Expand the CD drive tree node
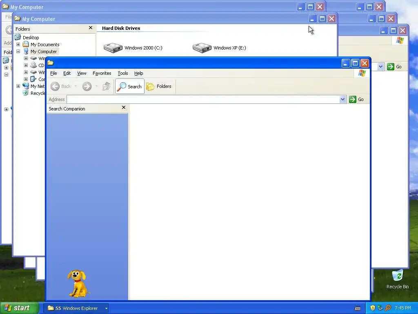This screenshot has height=314, width=418. coord(26,65)
